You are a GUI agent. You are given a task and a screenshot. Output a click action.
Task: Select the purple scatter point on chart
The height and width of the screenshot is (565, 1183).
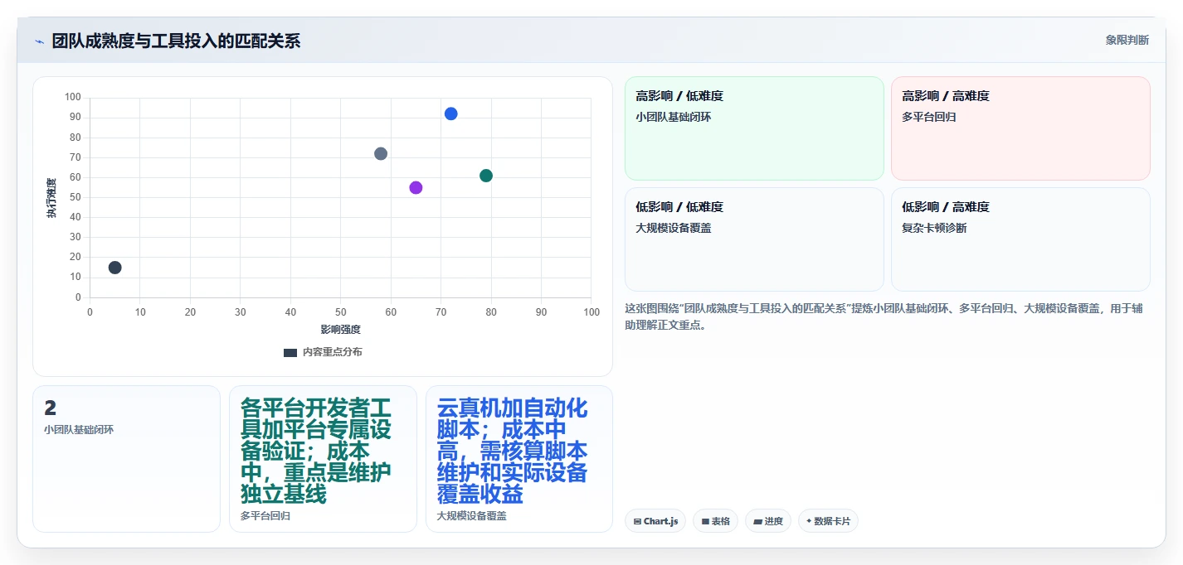pos(416,187)
